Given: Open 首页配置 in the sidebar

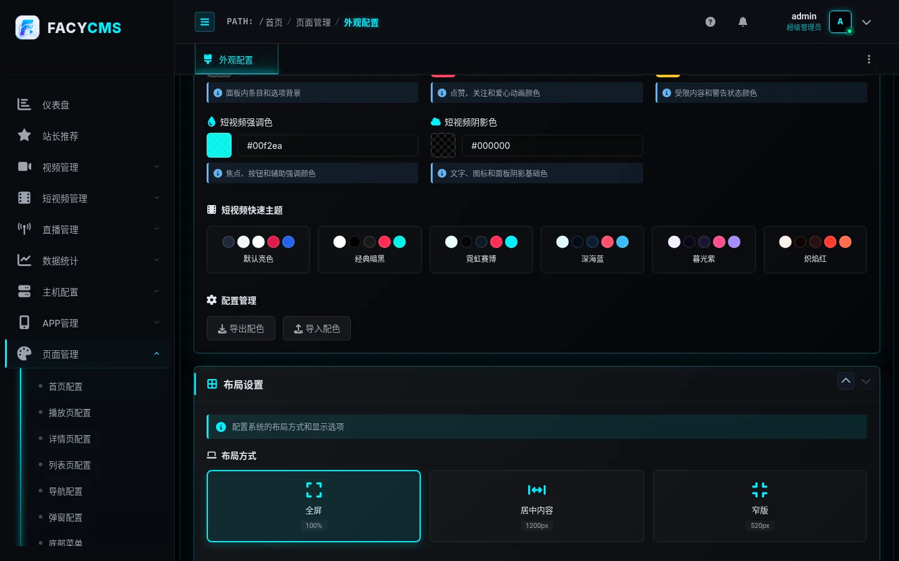Looking at the screenshot, I should click(66, 386).
